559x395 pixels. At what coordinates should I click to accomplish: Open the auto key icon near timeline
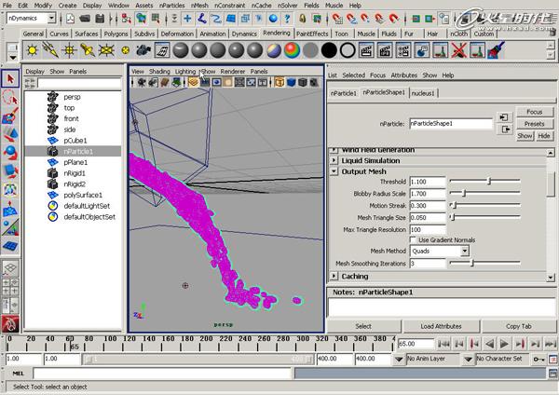(538, 360)
